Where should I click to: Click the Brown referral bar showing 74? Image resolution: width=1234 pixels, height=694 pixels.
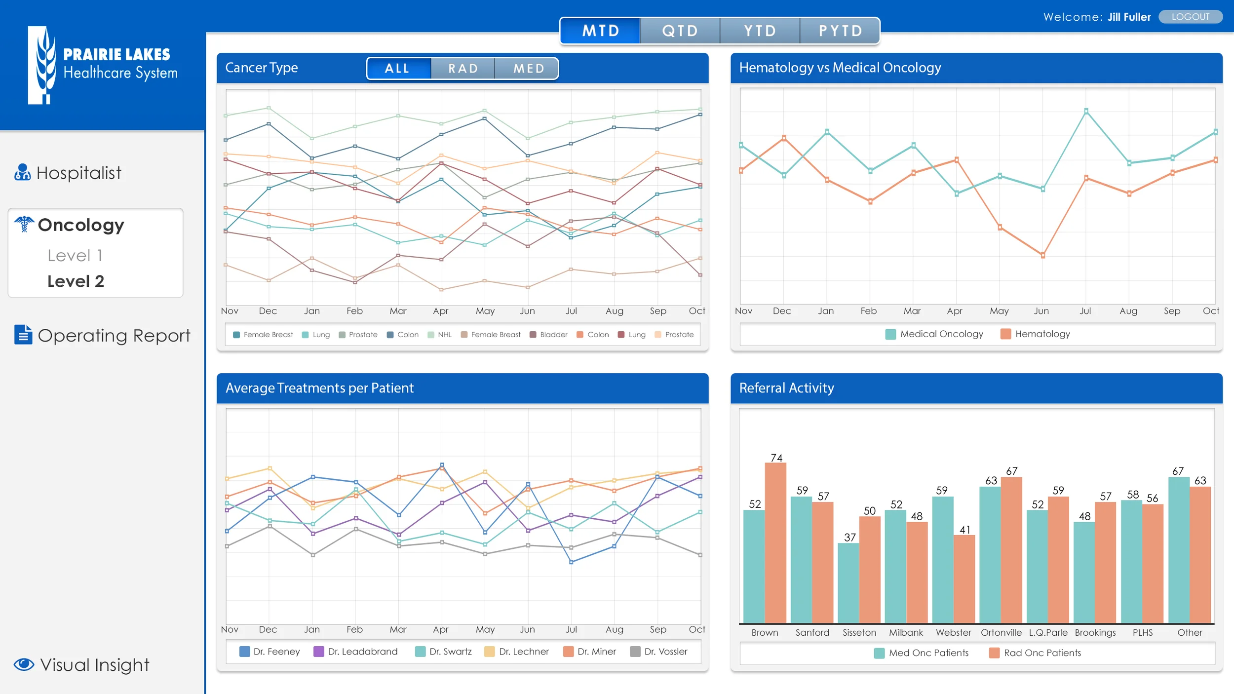coord(776,538)
